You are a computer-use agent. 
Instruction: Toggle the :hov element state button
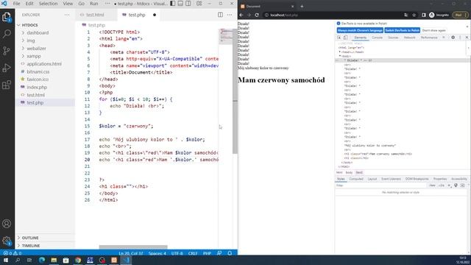tap(432, 185)
